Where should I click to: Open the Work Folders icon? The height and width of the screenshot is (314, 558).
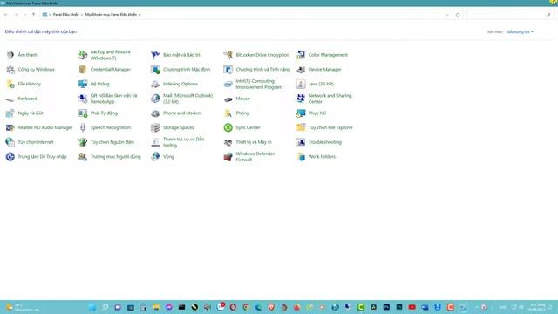point(301,157)
